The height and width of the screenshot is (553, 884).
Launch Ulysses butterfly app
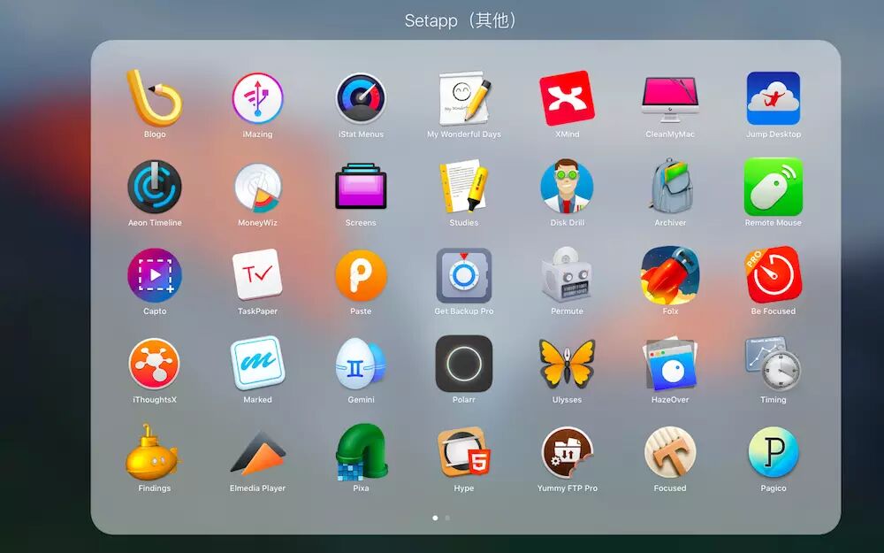pyautogui.click(x=568, y=363)
